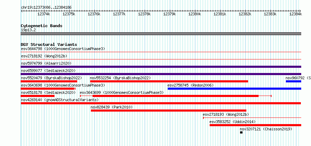Click the 12384k ruler tick label

pos(296,14)
